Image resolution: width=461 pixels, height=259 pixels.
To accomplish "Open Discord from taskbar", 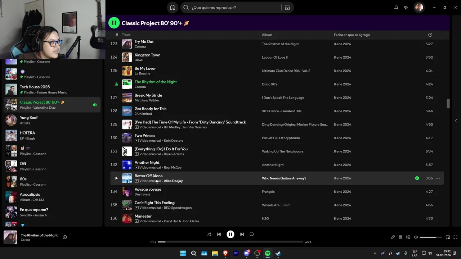I will (x=247, y=253).
